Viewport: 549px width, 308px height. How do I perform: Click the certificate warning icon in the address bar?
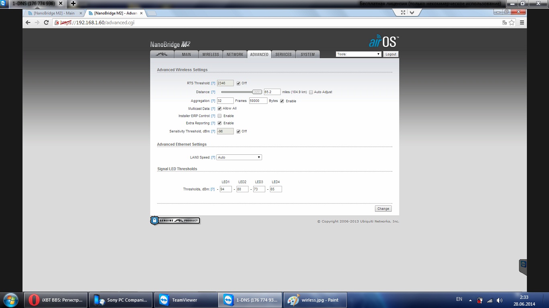57,22
